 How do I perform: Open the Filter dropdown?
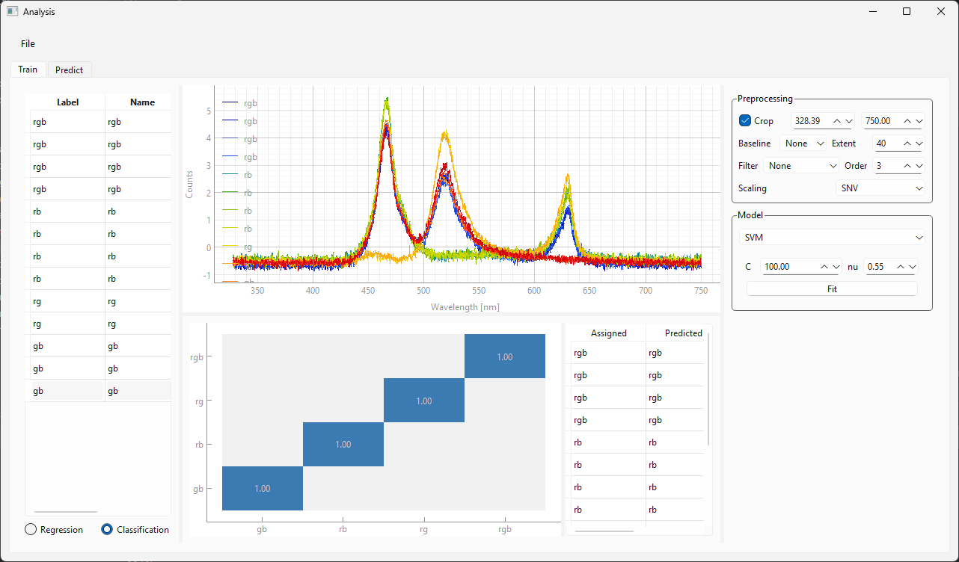[x=801, y=166]
